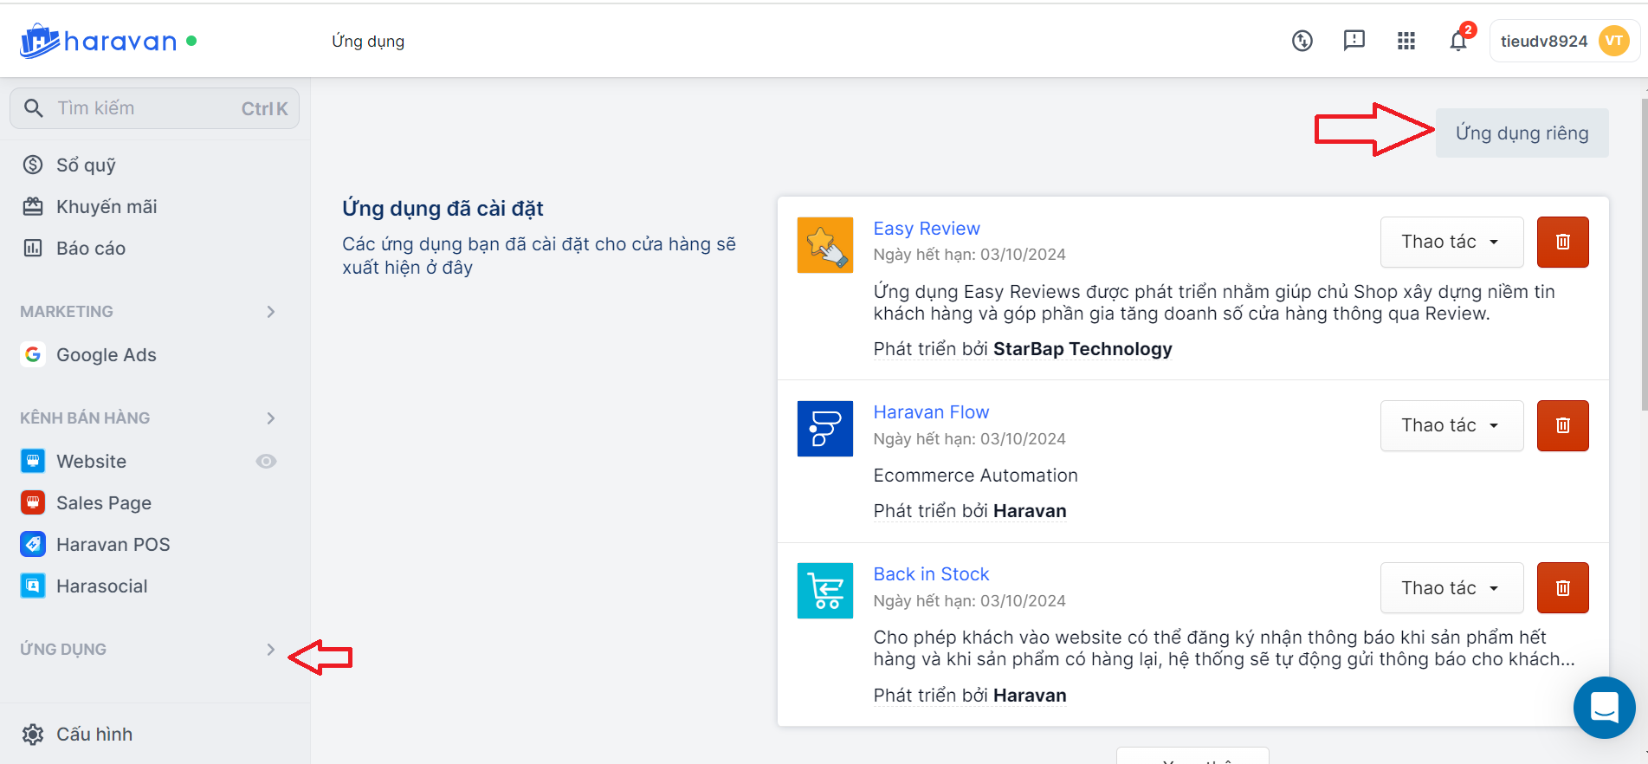Click the Easy Review app thumbnail
The height and width of the screenshot is (764, 1648).
point(825,245)
